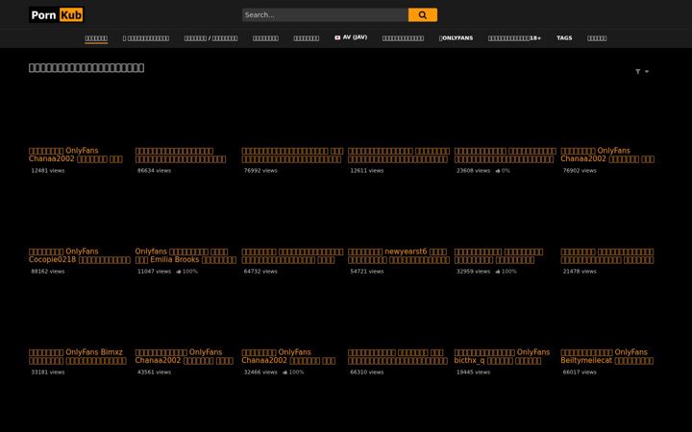Screen dimensions: 692x432
Task: Click the "64732 views" text
Action: click(260, 272)
